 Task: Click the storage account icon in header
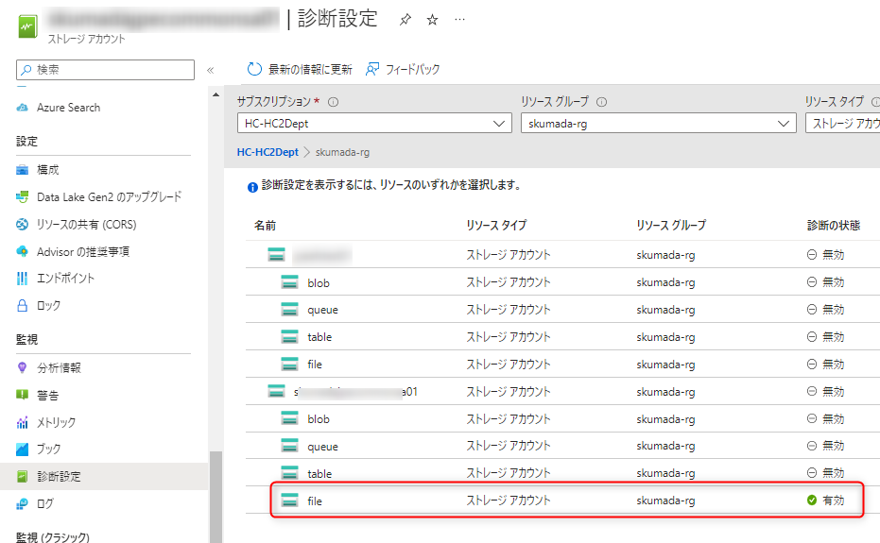[27, 27]
